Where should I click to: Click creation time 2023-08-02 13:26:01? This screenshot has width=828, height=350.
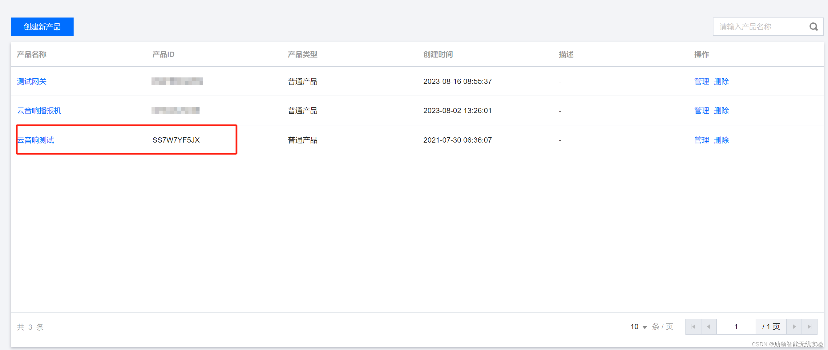click(x=457, y=111)
